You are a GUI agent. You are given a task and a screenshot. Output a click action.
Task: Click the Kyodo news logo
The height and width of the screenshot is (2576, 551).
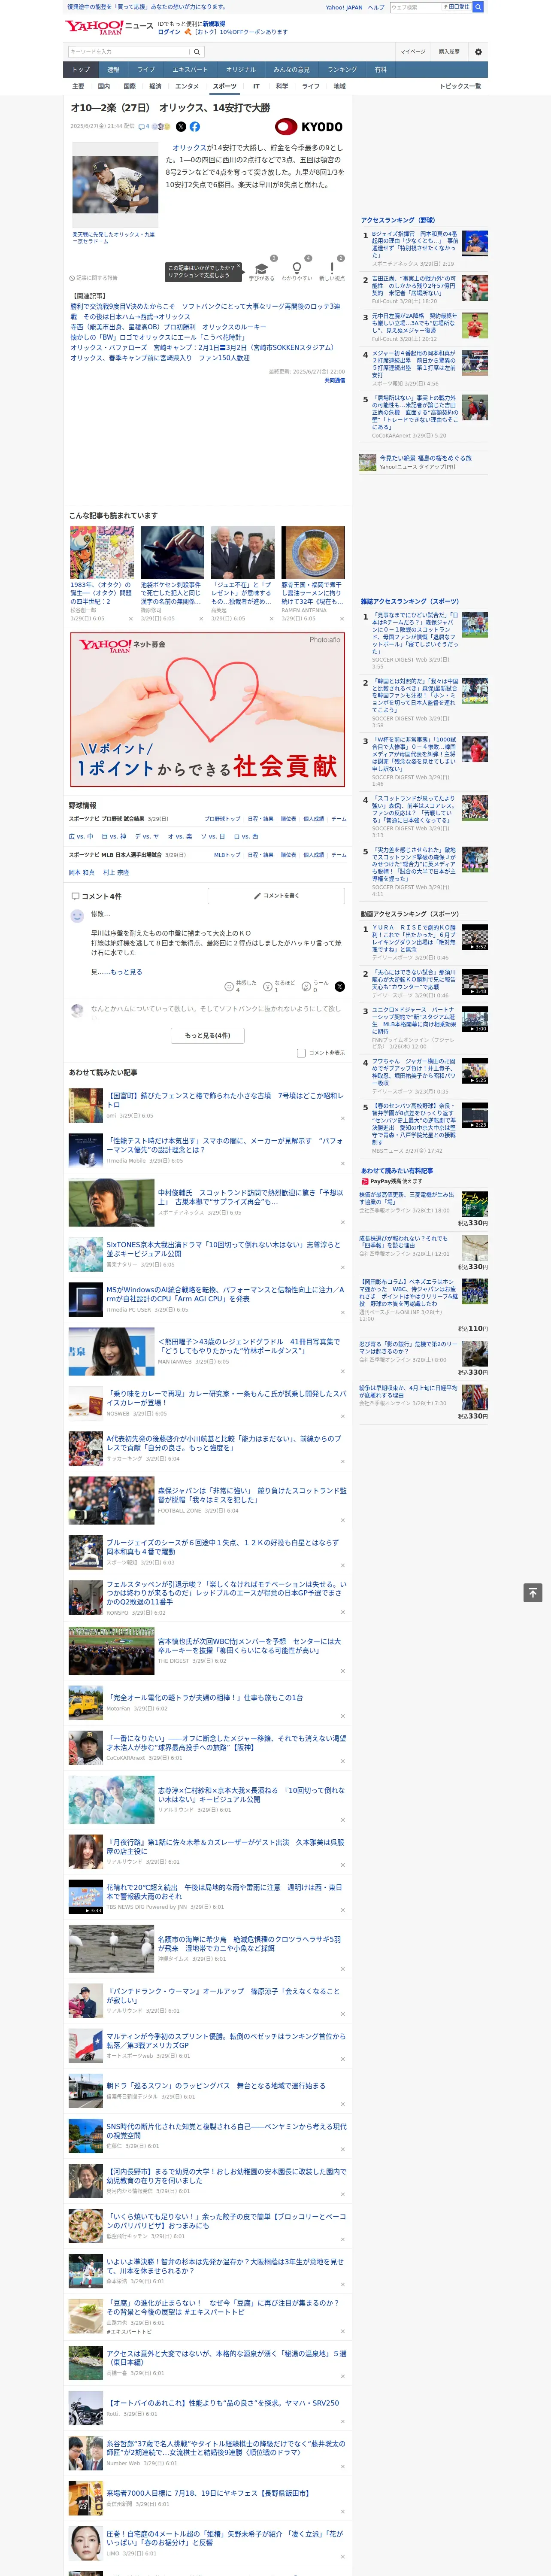(x=309, y=127)
